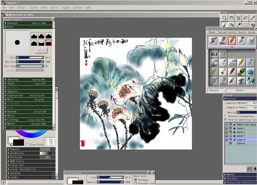Click the black main color swatch
The width and height of the screenshot is (257, 185).
[18, 142]
